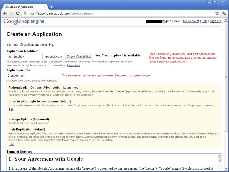
Task: Open the My Account link
Action: coord(191,21)
